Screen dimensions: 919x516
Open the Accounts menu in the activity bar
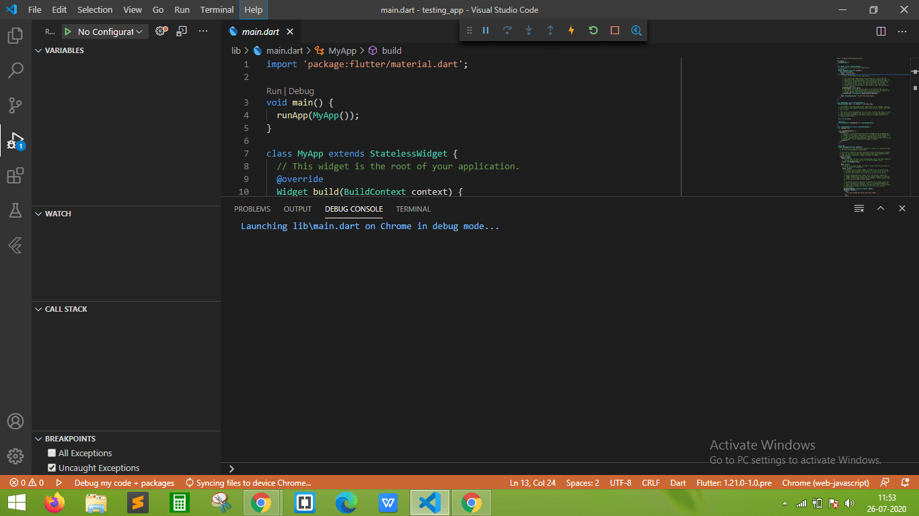click(x=15, y=422)
